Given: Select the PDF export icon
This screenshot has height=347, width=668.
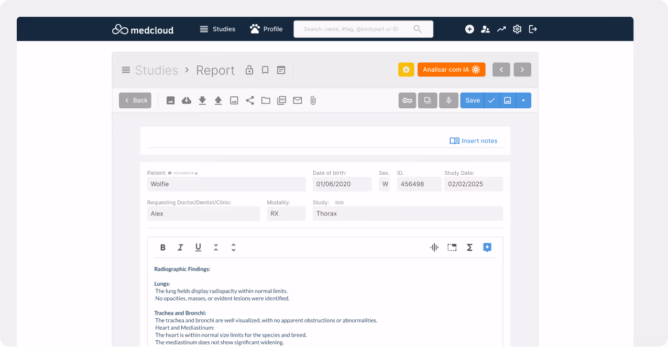Looking at the screenshot, I should pyautogui.click(x=282, y=100).
